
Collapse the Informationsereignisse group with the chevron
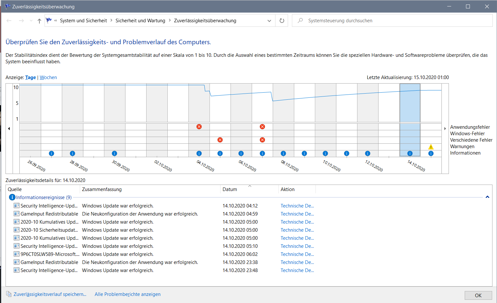[487, 197]
